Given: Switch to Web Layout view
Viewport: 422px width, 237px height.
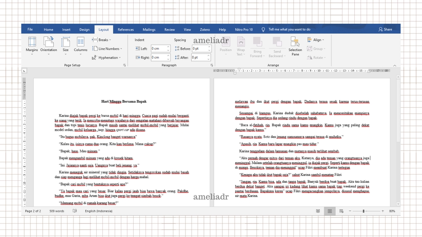Looking at the screenshot, I should pos(341,211).
